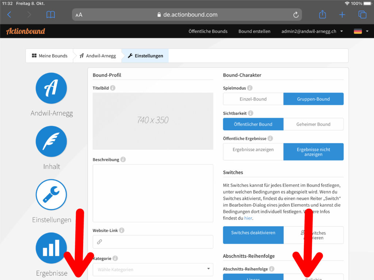Click the 'hier' link in Switches text
The image size is (374, 280).
(248, 218)
